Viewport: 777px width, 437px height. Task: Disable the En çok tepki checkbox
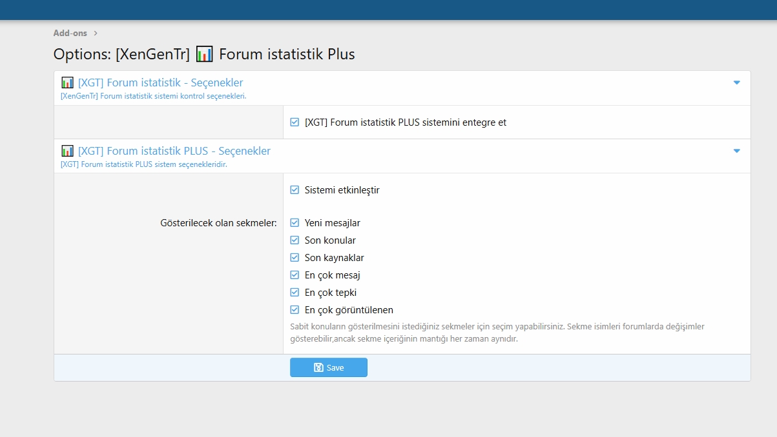click(x=295, y=293)
